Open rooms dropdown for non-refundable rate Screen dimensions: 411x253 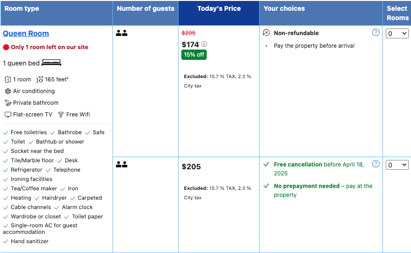pos(397,34)
